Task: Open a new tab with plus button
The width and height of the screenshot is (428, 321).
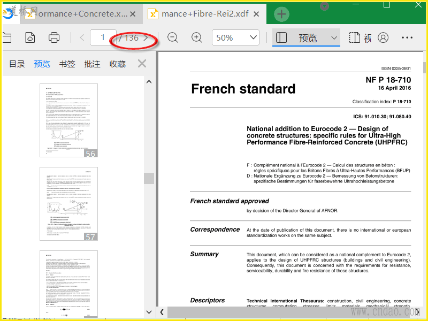Action: tap(281, 14)
